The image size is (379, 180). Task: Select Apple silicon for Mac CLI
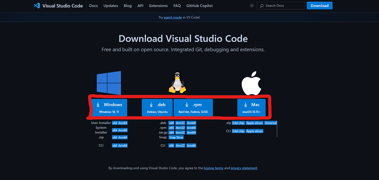[255, 131]
